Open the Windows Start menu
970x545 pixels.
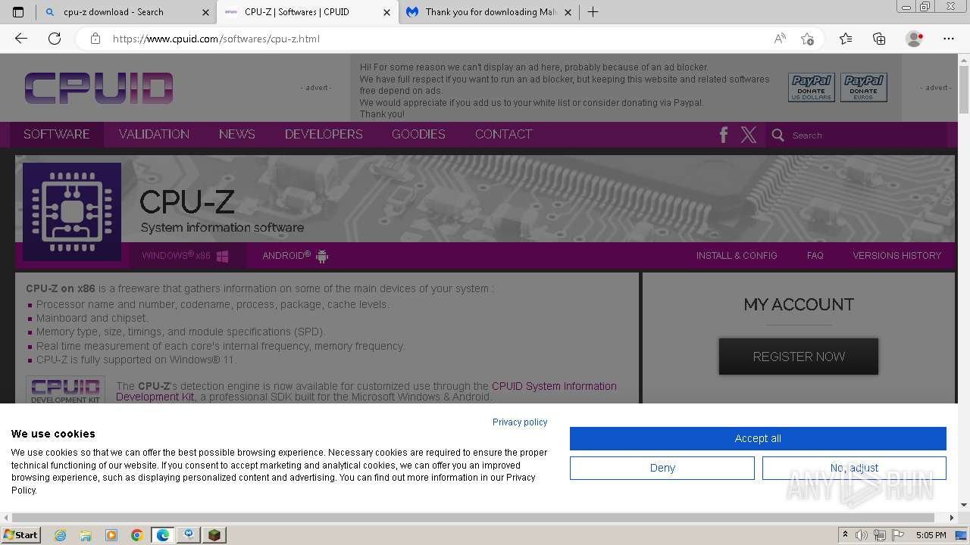point(21,534)
